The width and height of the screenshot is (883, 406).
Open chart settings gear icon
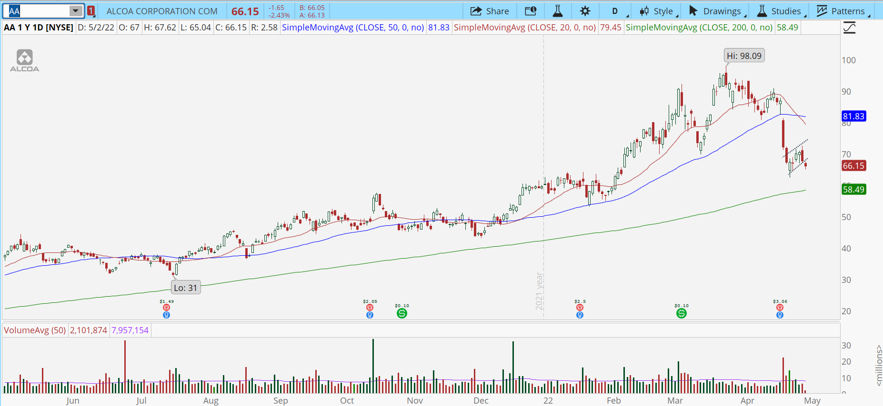tap(585, 11)
